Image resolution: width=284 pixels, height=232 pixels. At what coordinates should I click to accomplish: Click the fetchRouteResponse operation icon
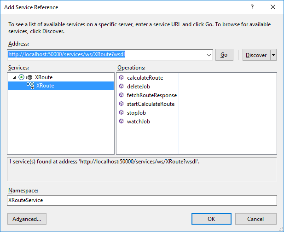[x=121, y=95]
